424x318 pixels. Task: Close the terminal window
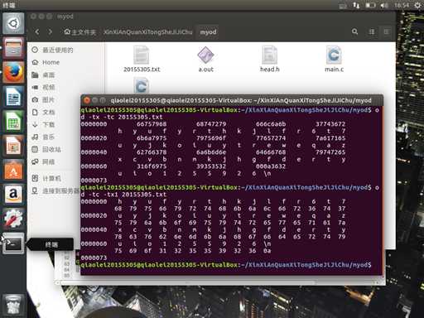(x=87, y=100)
